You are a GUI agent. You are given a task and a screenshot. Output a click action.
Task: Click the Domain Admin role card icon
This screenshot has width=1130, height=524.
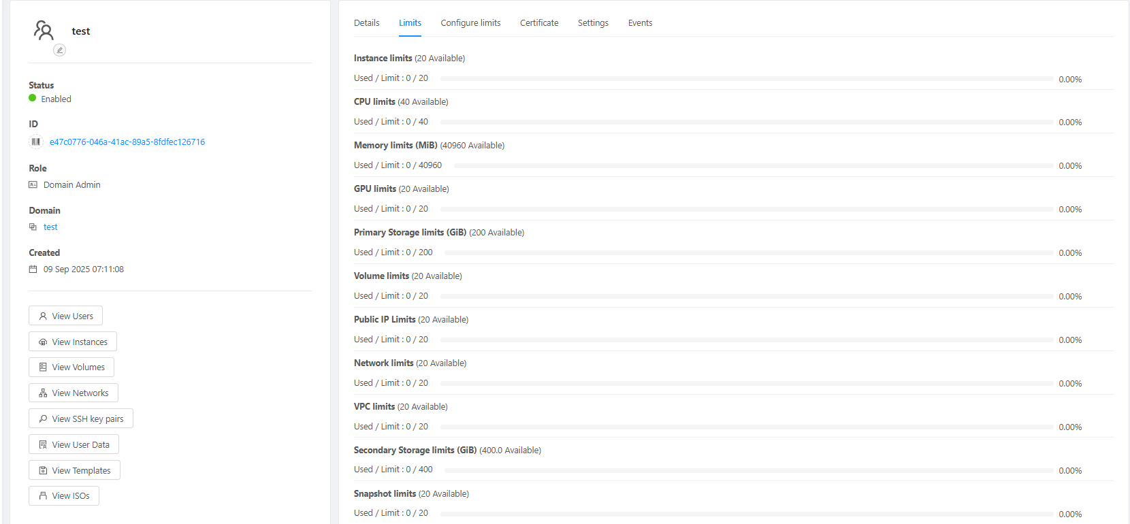(x=33, y=184)
